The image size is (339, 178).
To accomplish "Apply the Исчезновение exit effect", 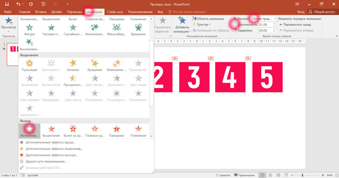I will point(29,130).
